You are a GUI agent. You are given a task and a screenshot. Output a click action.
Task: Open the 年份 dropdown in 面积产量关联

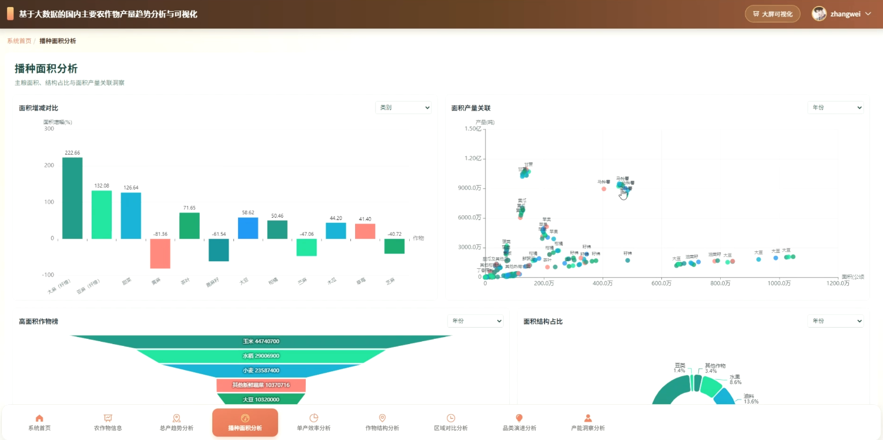tap(835, 108)
